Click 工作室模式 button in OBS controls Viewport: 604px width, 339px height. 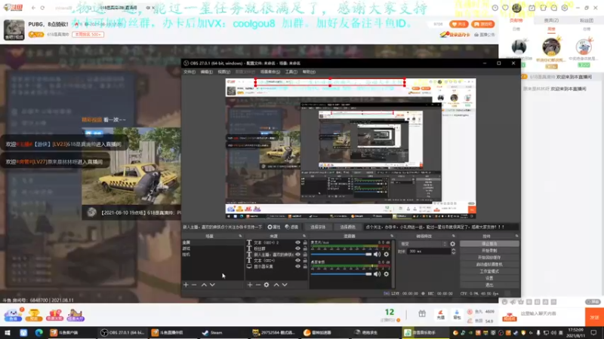pyautogui.click(x=489, y=271)
